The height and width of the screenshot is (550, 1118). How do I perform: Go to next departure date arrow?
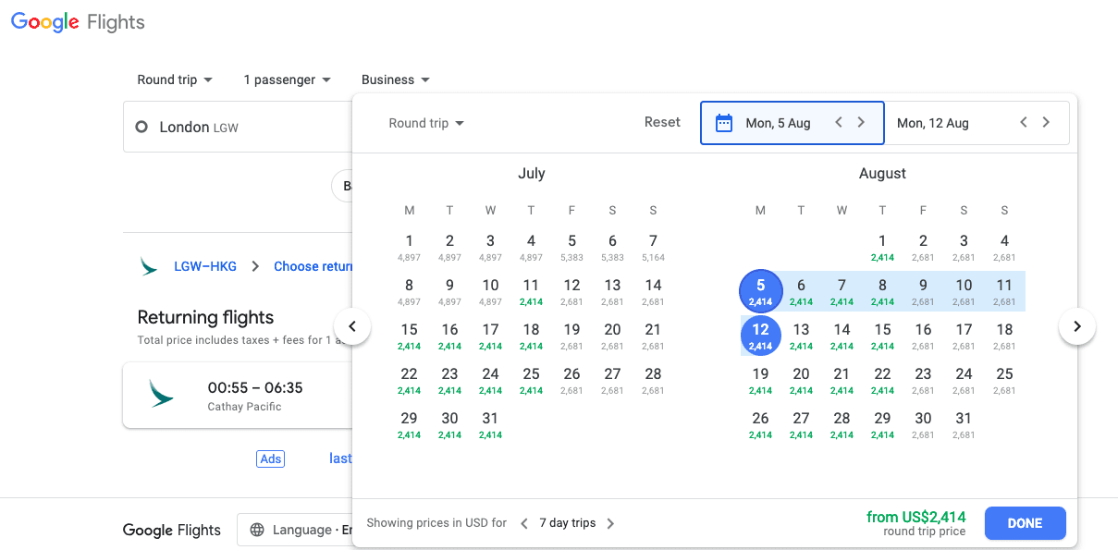click(861, 122)
